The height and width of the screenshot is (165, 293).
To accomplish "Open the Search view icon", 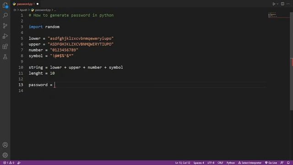I will coord(5,15).
